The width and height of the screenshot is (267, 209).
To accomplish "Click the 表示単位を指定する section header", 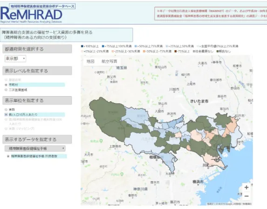I will point(37,100).
